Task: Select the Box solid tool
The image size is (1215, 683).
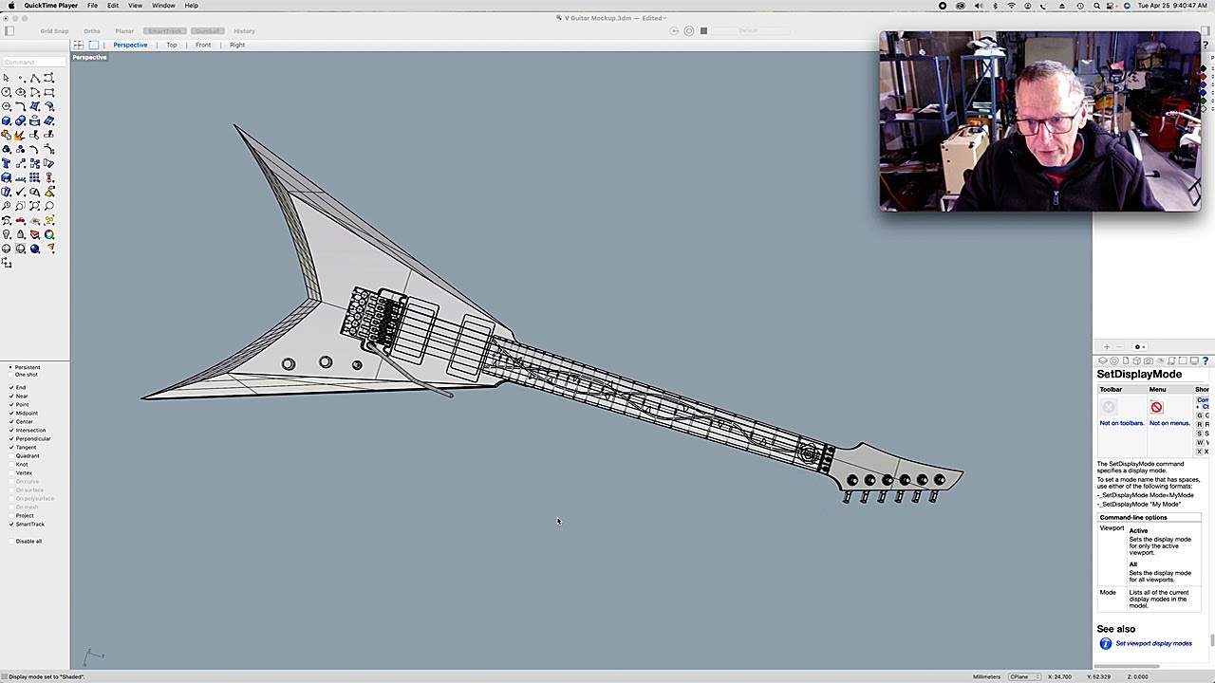Action: point(6,120)
